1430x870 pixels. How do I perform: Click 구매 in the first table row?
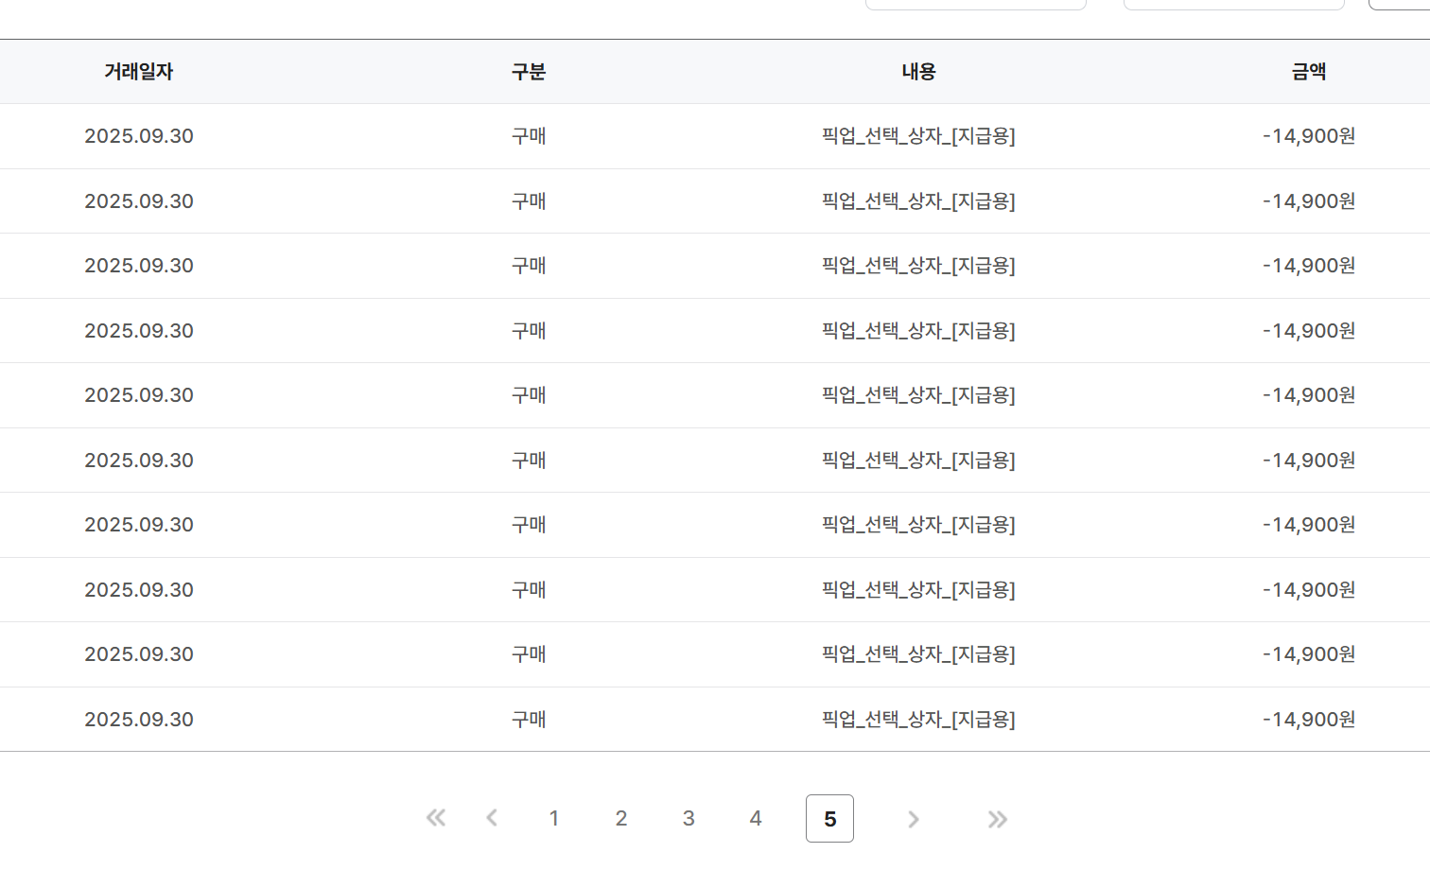coord(529,136)
